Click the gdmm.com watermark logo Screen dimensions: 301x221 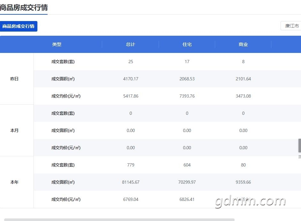250,201
